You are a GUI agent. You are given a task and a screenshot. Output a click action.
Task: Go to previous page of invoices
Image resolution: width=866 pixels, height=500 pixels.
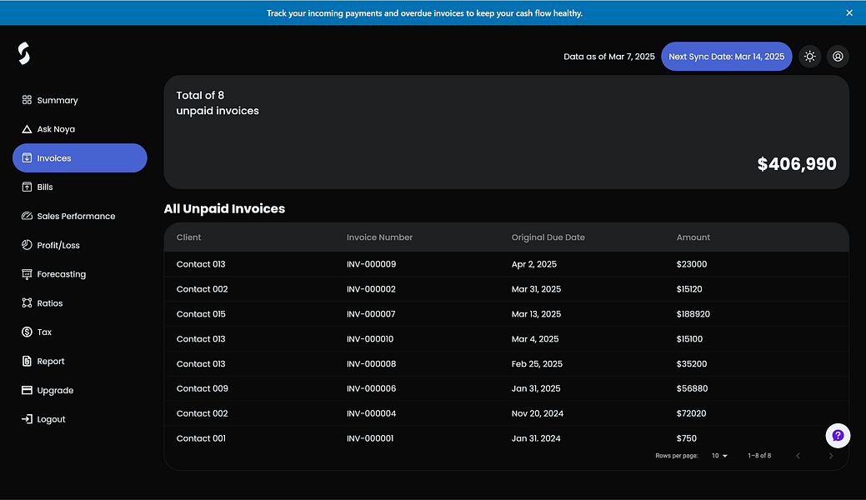tap(798, 456)
